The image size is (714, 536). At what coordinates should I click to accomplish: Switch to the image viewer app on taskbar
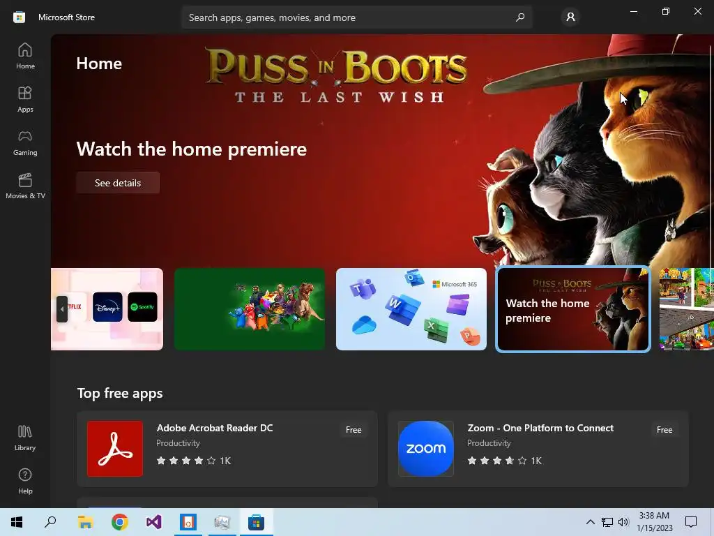pyautogui.click(x=222, y=522)
